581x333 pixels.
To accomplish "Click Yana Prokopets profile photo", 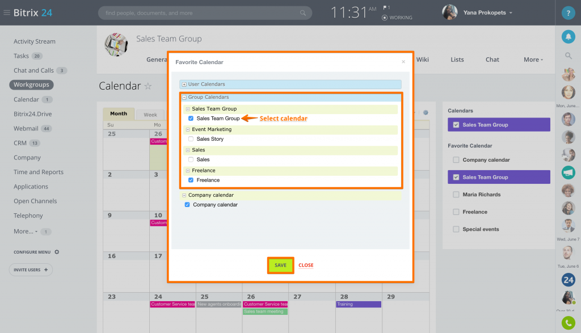I will pos(449,12).
